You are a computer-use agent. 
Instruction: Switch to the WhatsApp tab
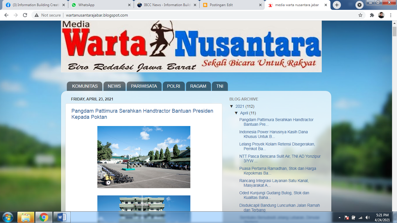click(x=100, y=5)
